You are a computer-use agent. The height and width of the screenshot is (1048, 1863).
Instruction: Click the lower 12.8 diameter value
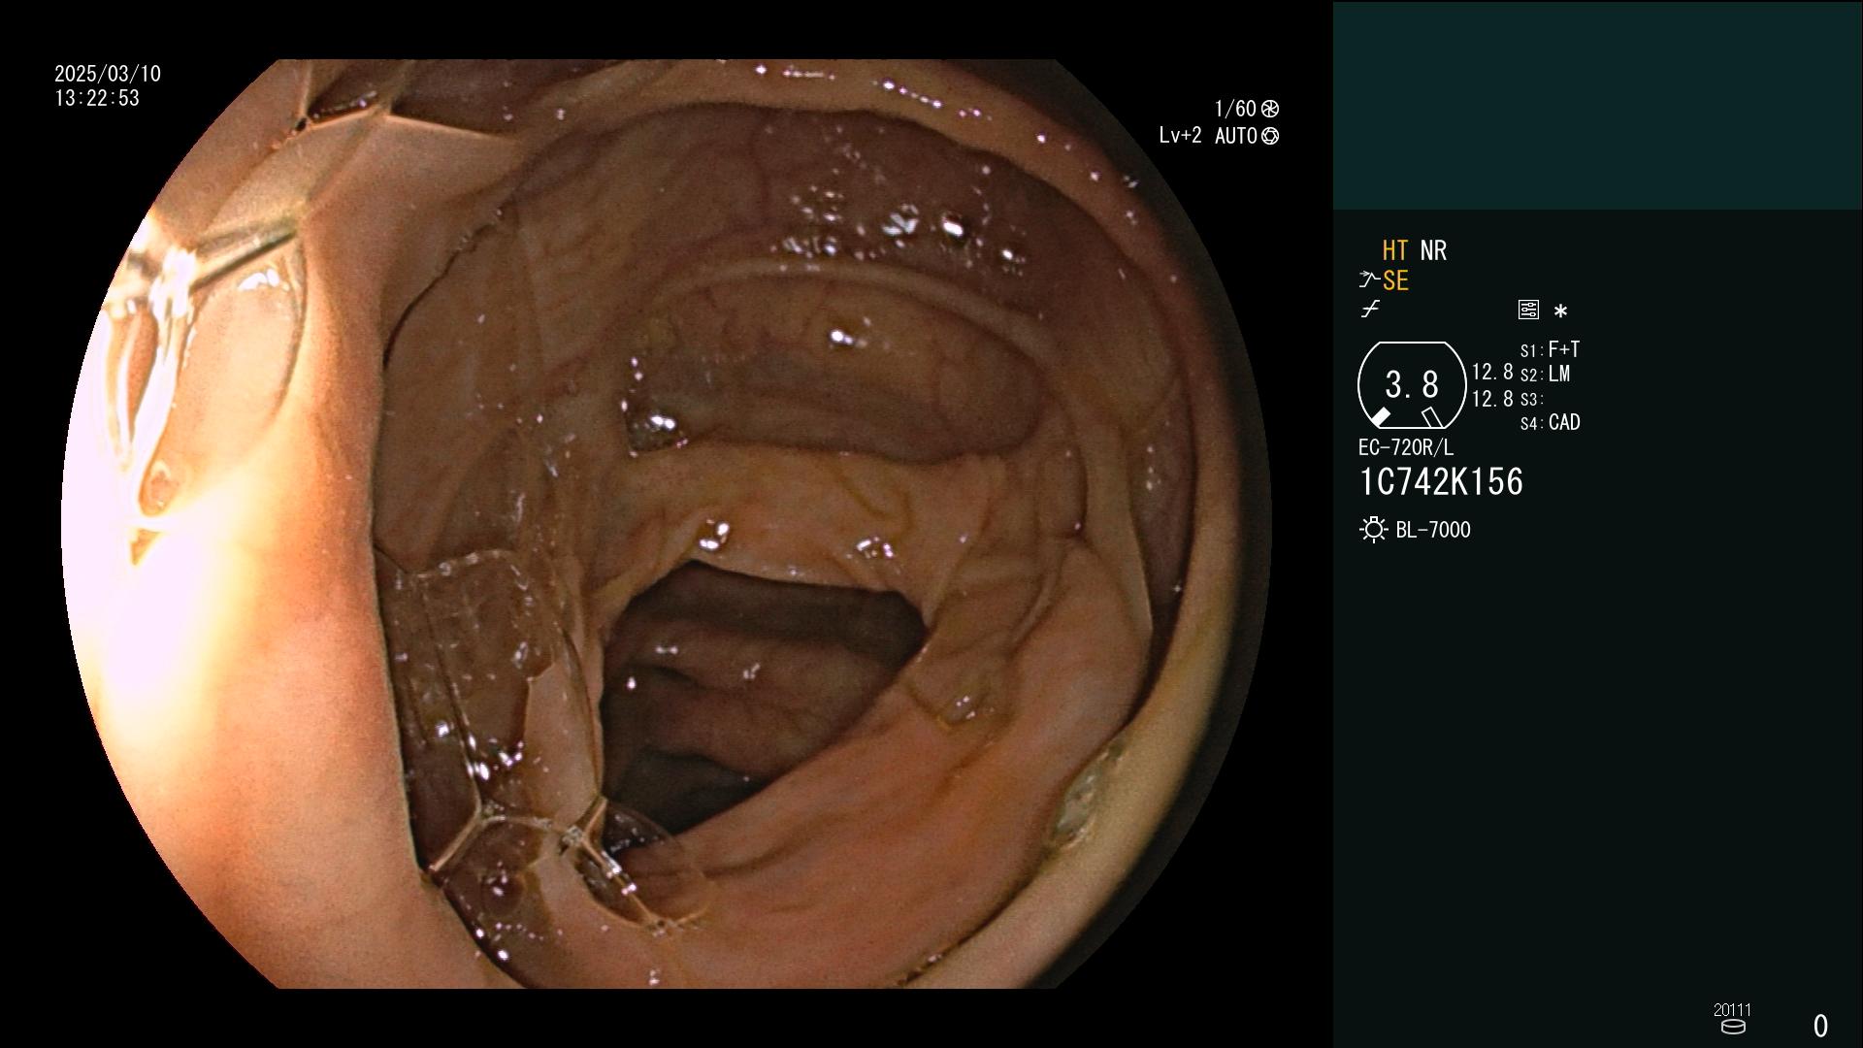[x=1492, y=399]
